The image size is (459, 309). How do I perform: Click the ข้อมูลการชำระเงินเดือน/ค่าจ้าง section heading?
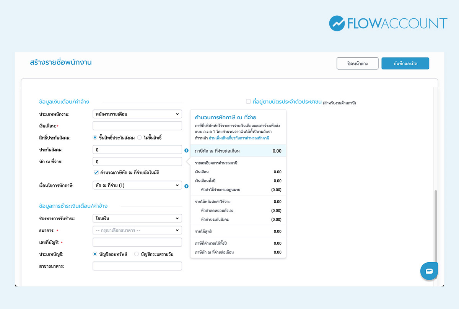73,206
